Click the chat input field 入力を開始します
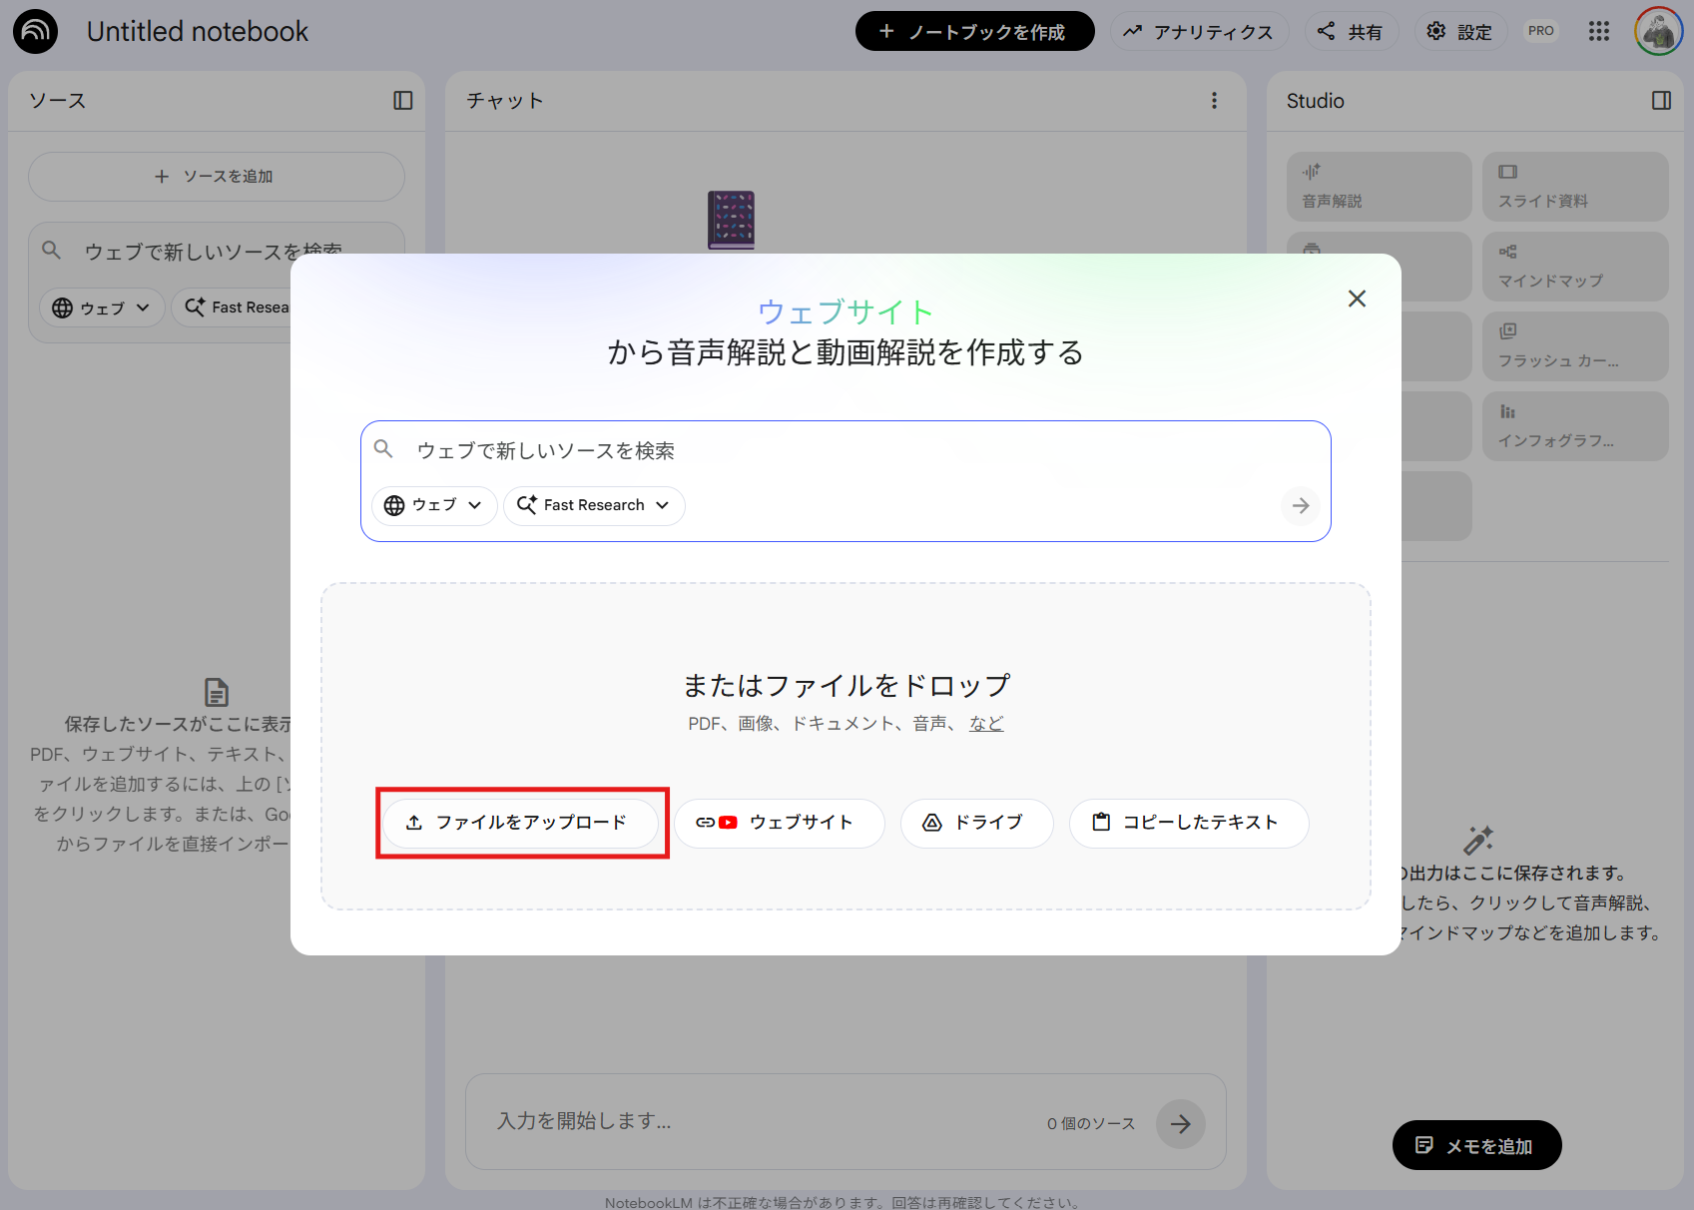Viewport: 1694px width, 1210px height. click(x=699, y=1121)
